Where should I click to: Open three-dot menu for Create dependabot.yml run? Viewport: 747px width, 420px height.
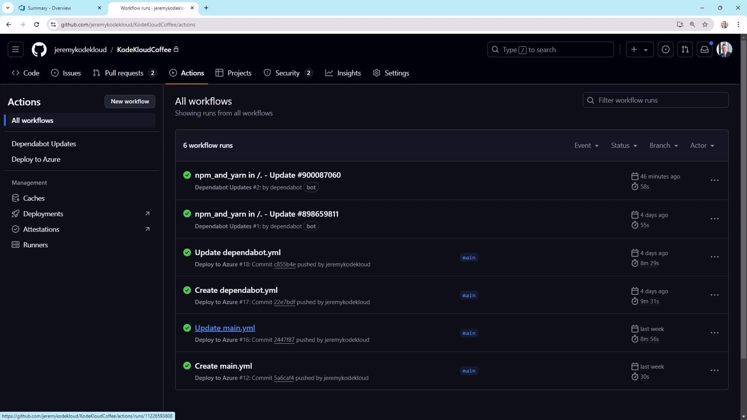715,295
